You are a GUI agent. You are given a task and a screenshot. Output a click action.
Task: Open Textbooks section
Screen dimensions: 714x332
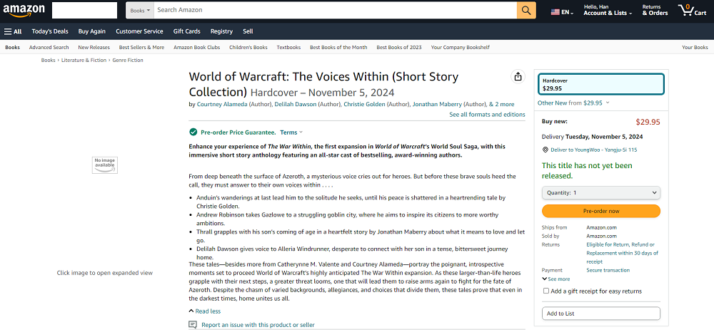tap(288, 47)
